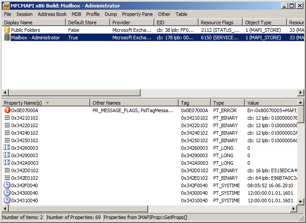
Task: Open the MDB menu
Action: (x=76, y=14)
